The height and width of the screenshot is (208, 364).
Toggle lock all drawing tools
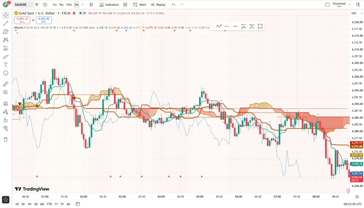pos(6,120)
